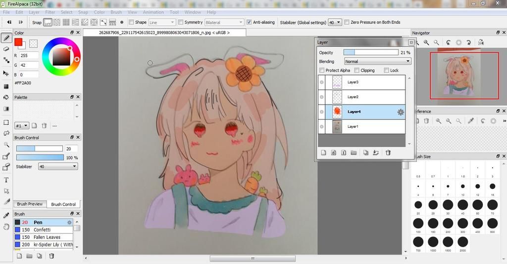The image size is (507, 264).
Task: Click the R value input field
Action: [29, 55]
